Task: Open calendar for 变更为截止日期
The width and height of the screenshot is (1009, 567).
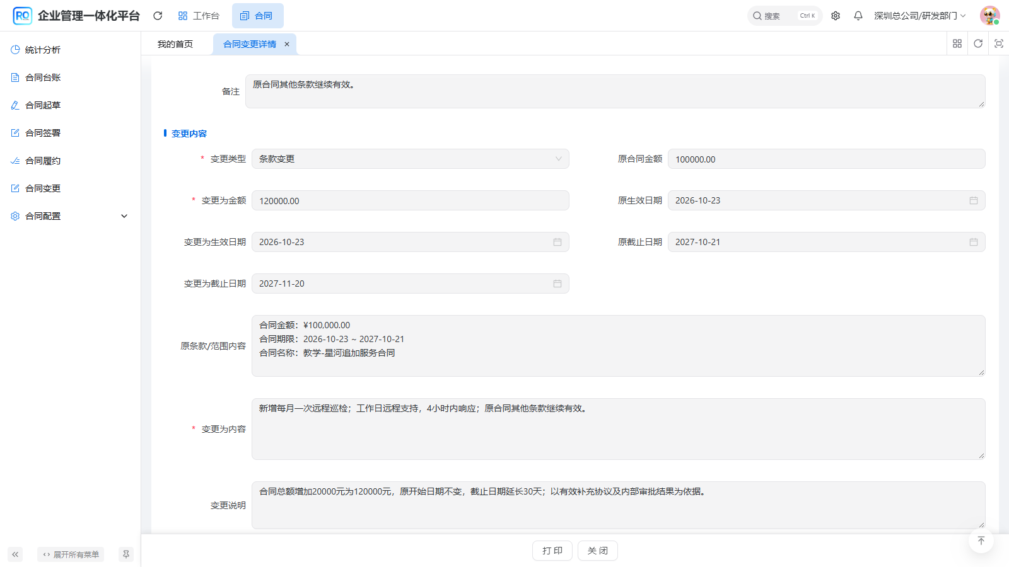Action: [557, 283]
